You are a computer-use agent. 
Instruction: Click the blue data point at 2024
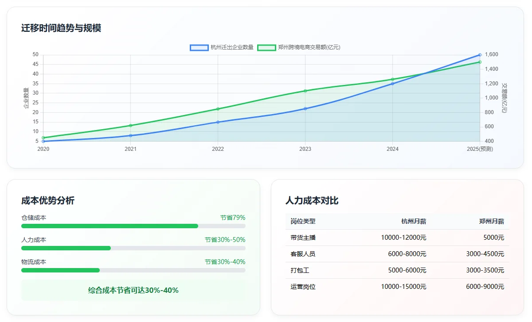[392, 84]
